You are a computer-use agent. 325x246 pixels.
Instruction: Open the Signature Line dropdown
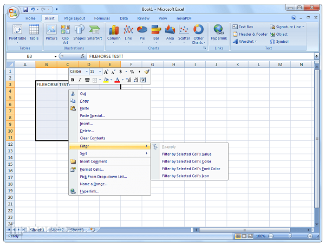pyautogui.click(x=303, y=27)
